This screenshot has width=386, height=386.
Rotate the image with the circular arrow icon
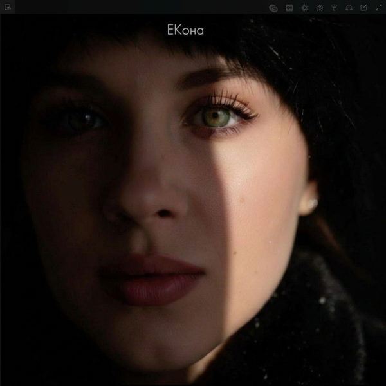349,8
